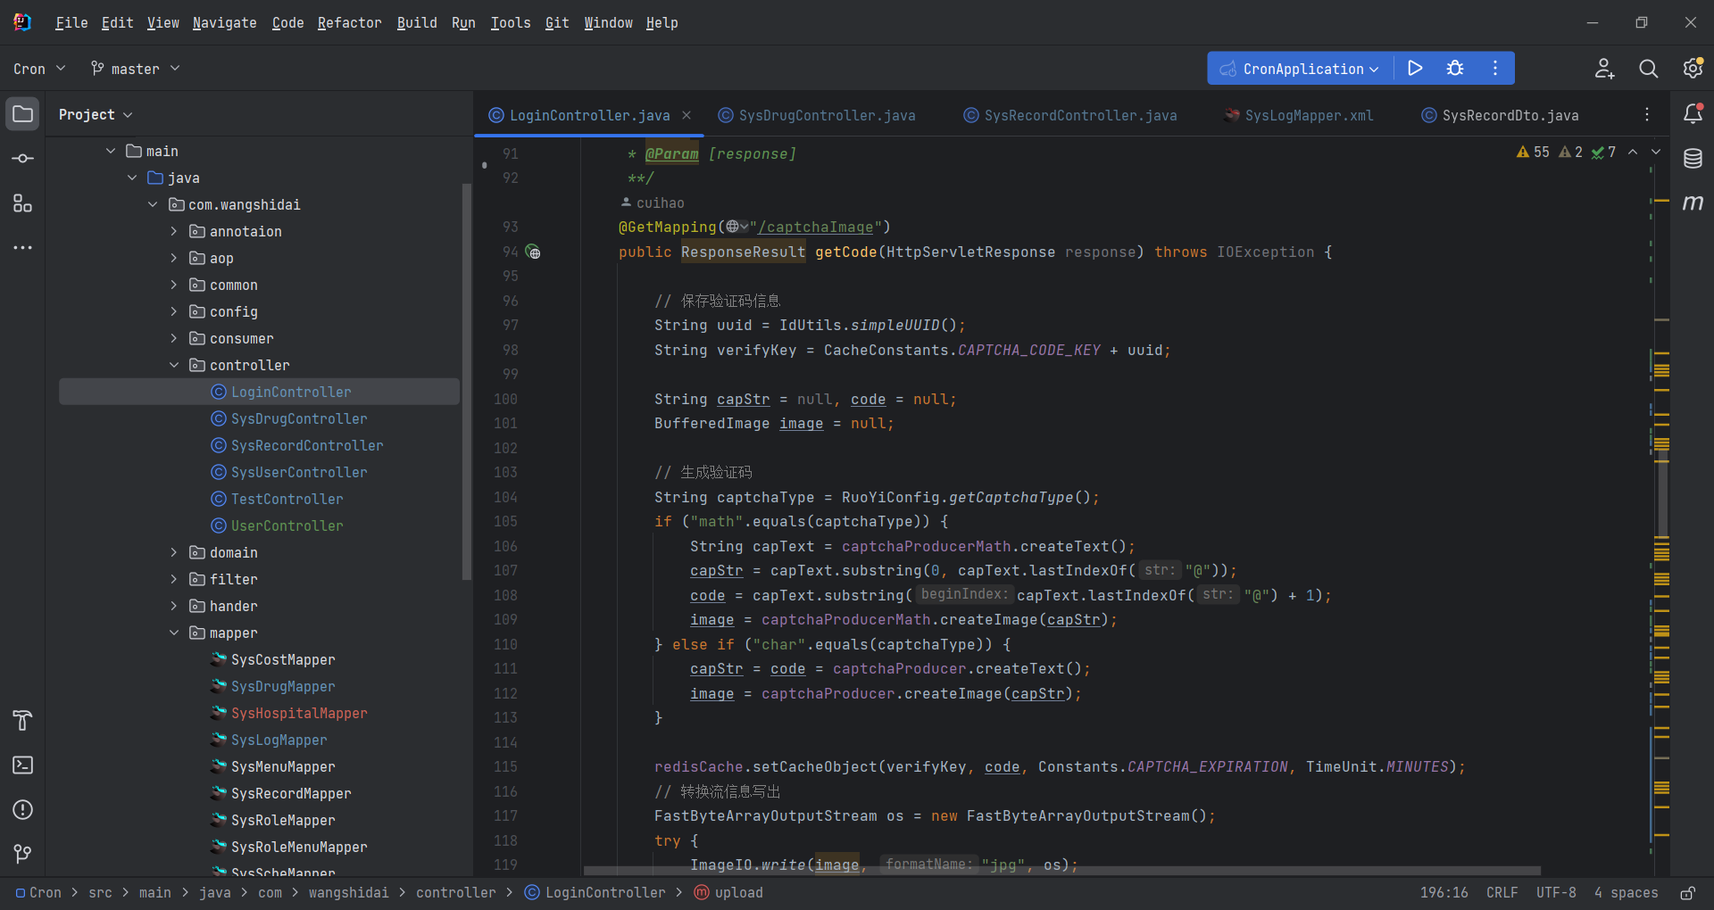Click LoginController in breadcrumb bar

tap(595, 892)
